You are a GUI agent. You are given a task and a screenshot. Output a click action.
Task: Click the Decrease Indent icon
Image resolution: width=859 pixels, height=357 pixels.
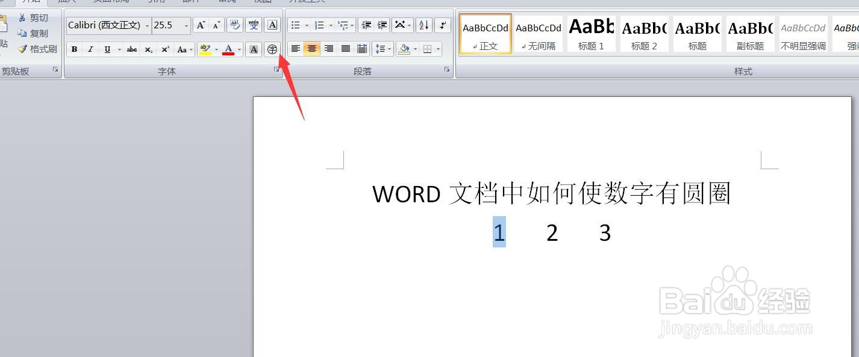point(366,25)
